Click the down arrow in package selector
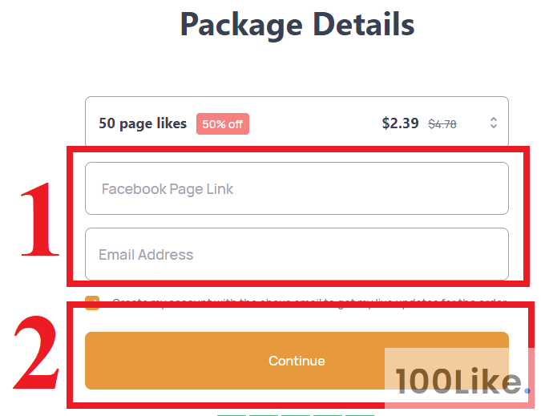The image size is (553, 416). click(494, 127)
